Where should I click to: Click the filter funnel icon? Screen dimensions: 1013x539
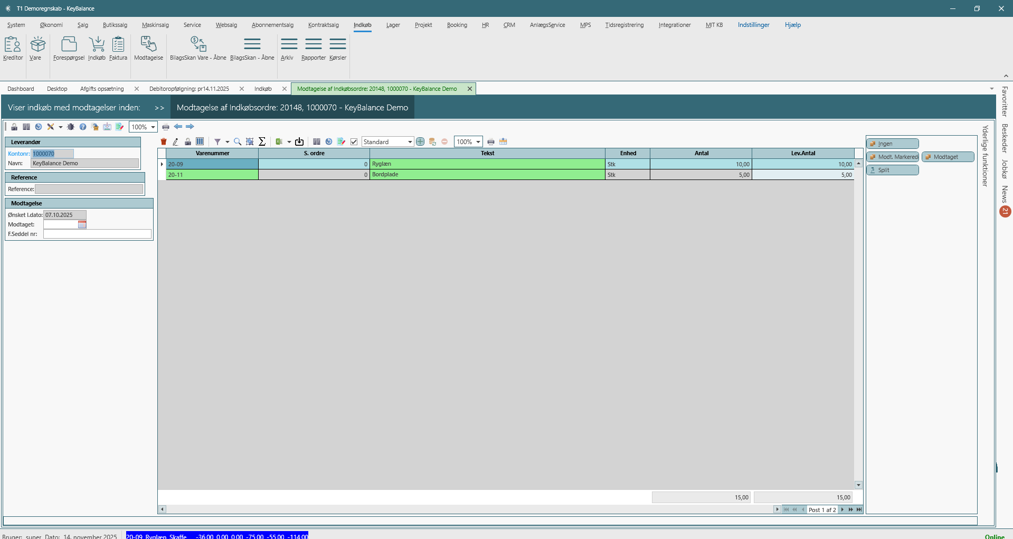(217, 141)
